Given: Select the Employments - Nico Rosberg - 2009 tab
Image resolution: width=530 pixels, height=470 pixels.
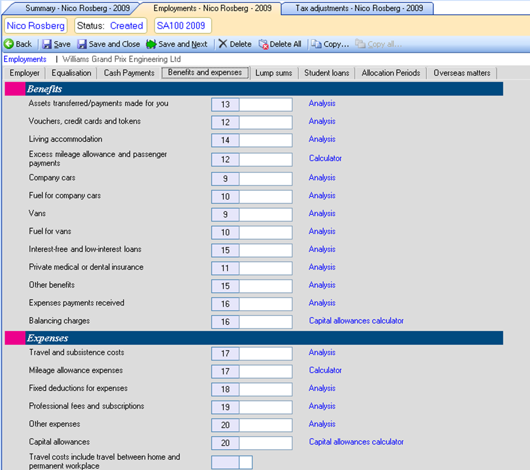Looking at the screenshot, I should tap(212, 8).
